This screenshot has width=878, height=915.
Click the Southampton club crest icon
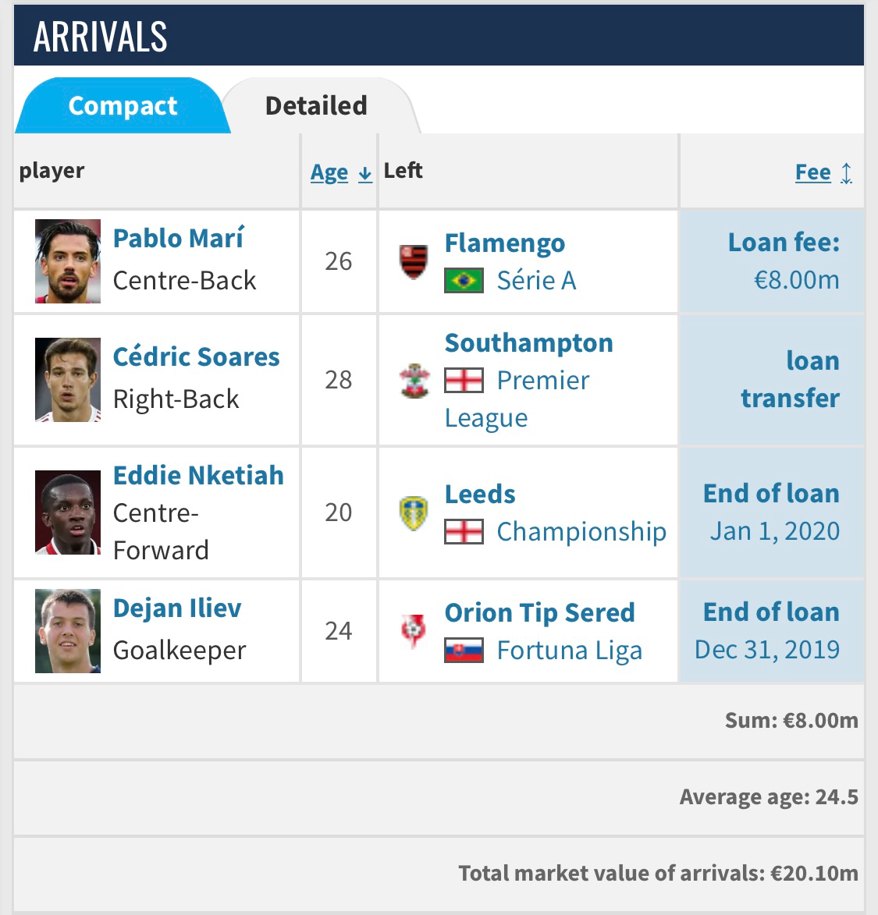tap(414, 380)
